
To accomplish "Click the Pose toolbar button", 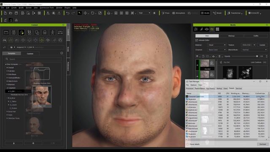I will point(166,13).
